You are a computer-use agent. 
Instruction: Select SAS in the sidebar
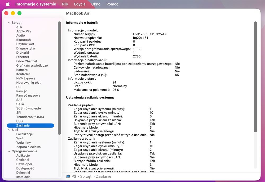click(19, 100)
